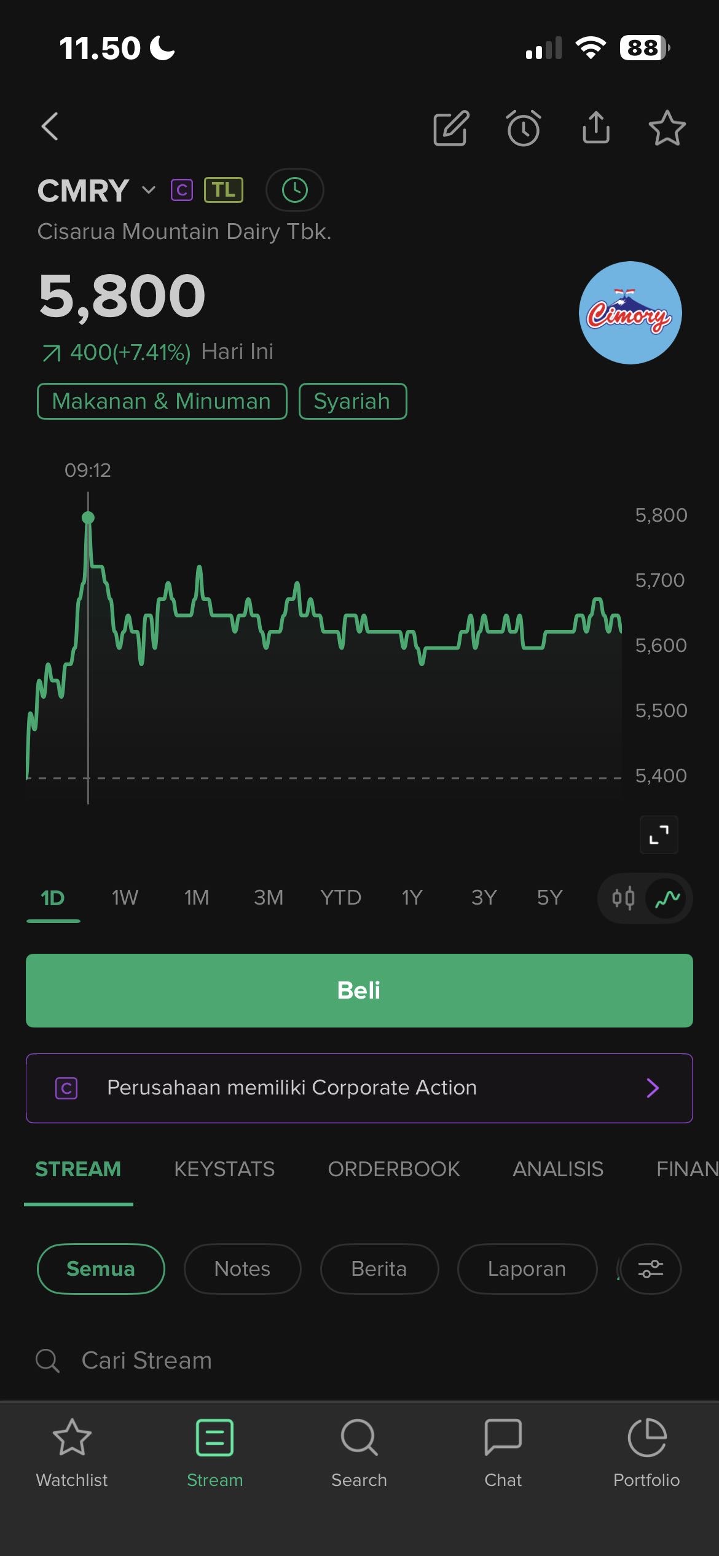Image resolution: width=719 pixels, height=1556 pixels.
Task: Expand the CMRY ticker dropdown
Action: click(148, 190)
